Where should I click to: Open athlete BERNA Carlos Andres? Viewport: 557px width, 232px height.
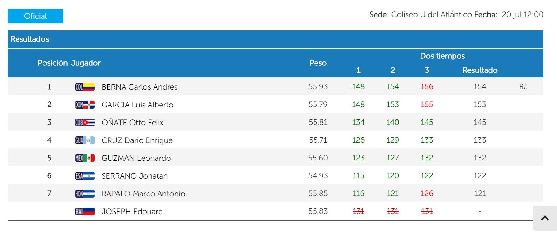click(139, 87)
